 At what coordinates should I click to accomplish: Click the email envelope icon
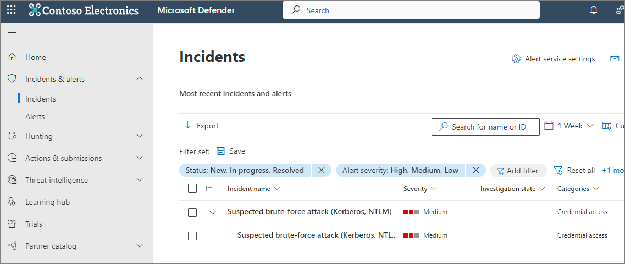coord(614,59)
